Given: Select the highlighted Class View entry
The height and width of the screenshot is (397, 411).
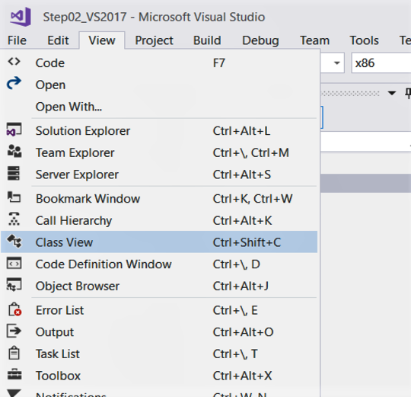Looking at the screenshot, I should (x=159, y=242).
